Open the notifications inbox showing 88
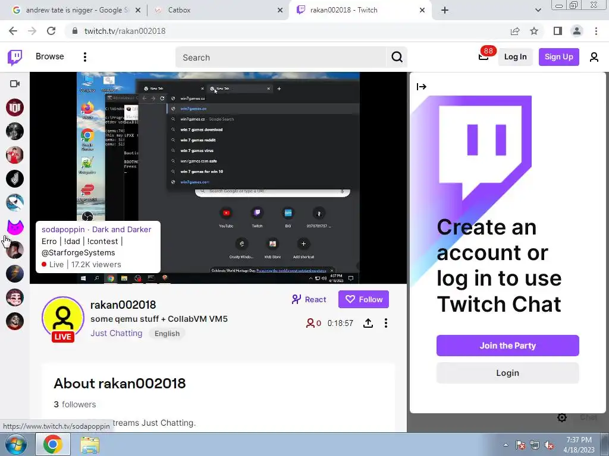 483,56
